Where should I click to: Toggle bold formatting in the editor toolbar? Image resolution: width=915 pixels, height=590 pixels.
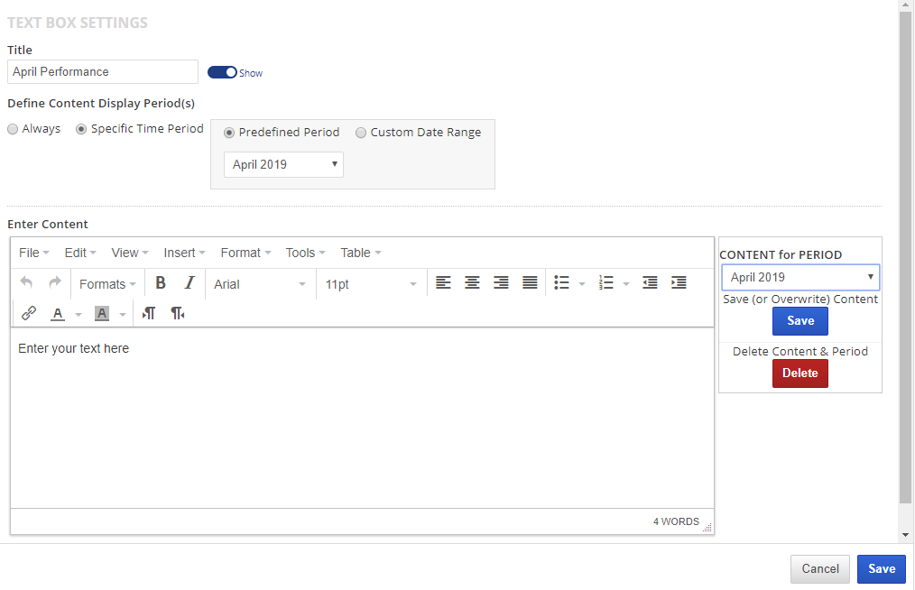(x=161, y=283)
